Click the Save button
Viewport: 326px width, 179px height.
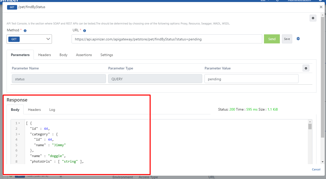coord(287,39)
